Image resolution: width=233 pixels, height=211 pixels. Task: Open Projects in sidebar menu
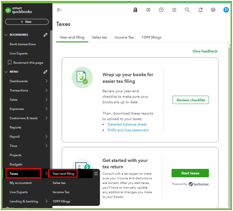tap(15, 155)
